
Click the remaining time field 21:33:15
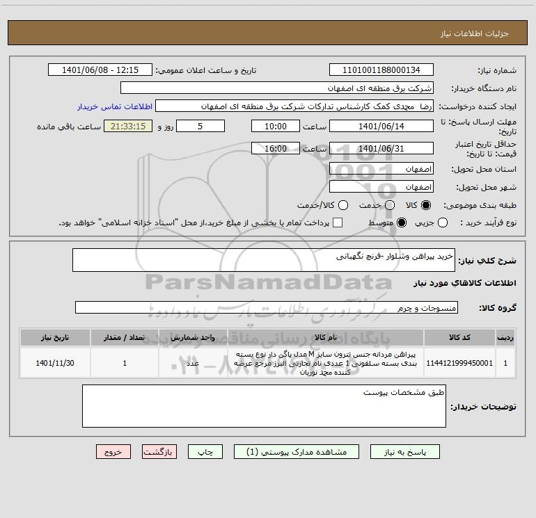click(x=128, y=126)
